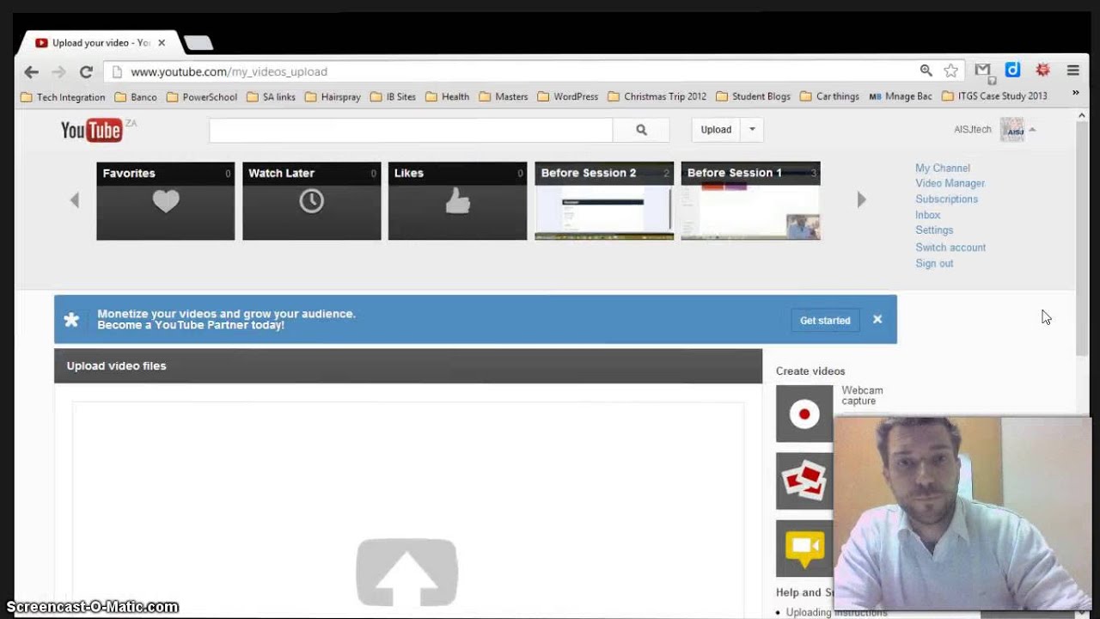
Task: Open the Tech Integration bookmark folder
Action: (63, 97)
